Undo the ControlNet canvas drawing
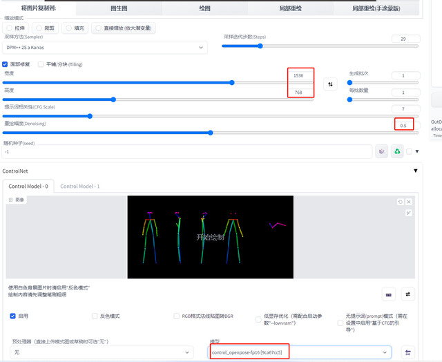Screen dimensions: 442x362 pos(401,202)
